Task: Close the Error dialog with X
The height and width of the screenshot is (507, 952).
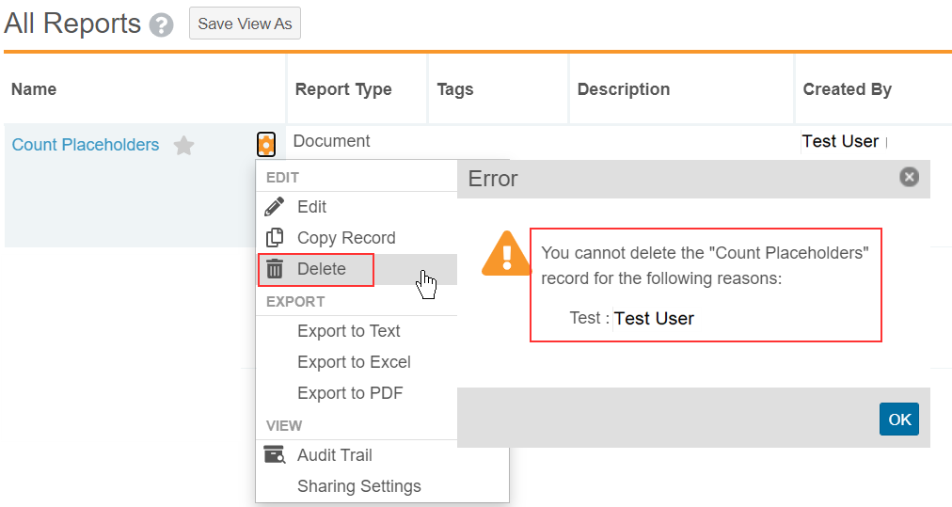Action: (x=909, y=177)
